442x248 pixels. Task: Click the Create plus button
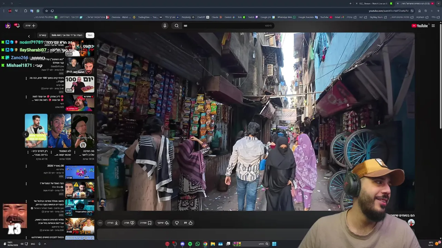[x=30, y=25]
